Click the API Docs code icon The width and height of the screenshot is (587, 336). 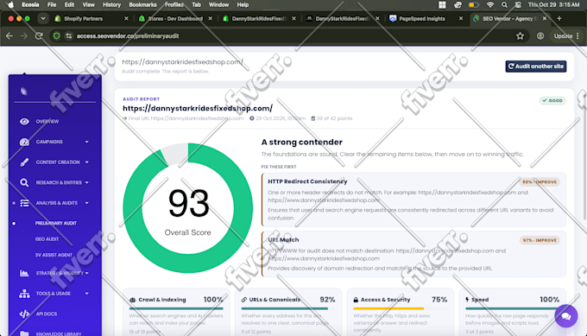point(24,314)
